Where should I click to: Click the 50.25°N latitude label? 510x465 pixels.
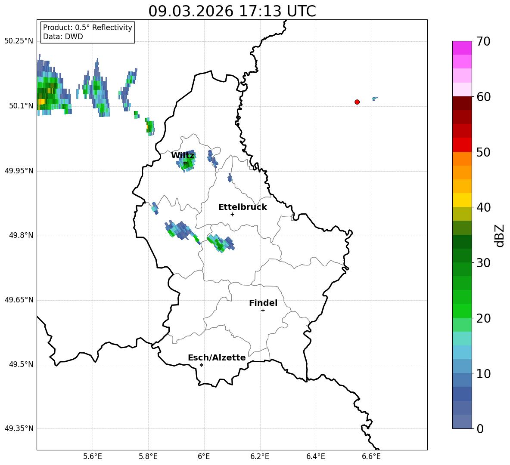(19, 41)
